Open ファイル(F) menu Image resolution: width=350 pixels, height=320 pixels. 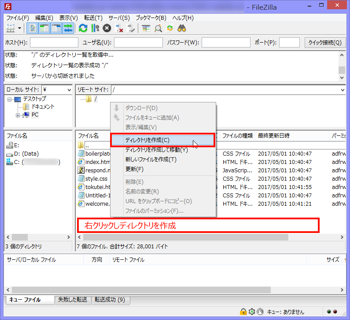coord(18,18)
